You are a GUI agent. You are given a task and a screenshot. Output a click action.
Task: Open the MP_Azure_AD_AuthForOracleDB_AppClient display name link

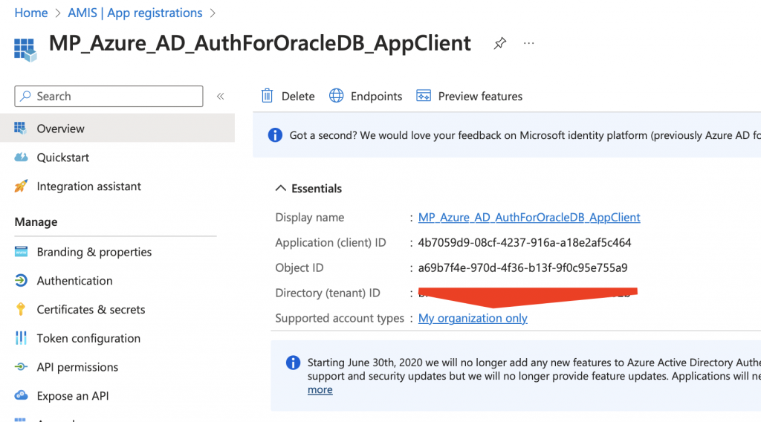tap(529, 218)
